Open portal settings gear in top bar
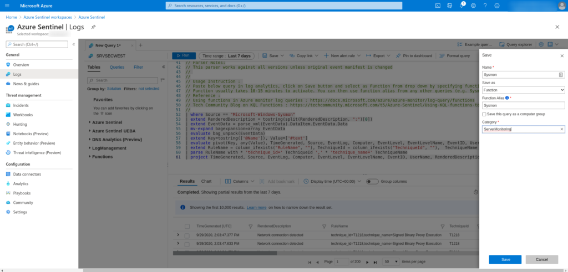The width and height of the screenshot is (568, 272). point(473,6)
